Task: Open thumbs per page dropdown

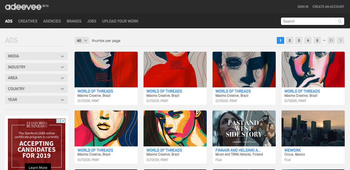Action: pos(82,41)
